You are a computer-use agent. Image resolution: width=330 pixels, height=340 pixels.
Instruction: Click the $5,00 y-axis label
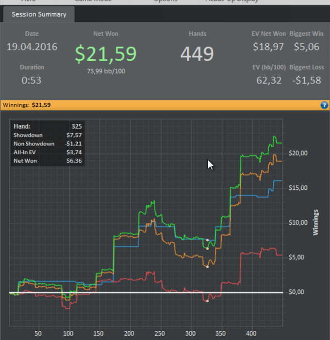tap(297, 257)
